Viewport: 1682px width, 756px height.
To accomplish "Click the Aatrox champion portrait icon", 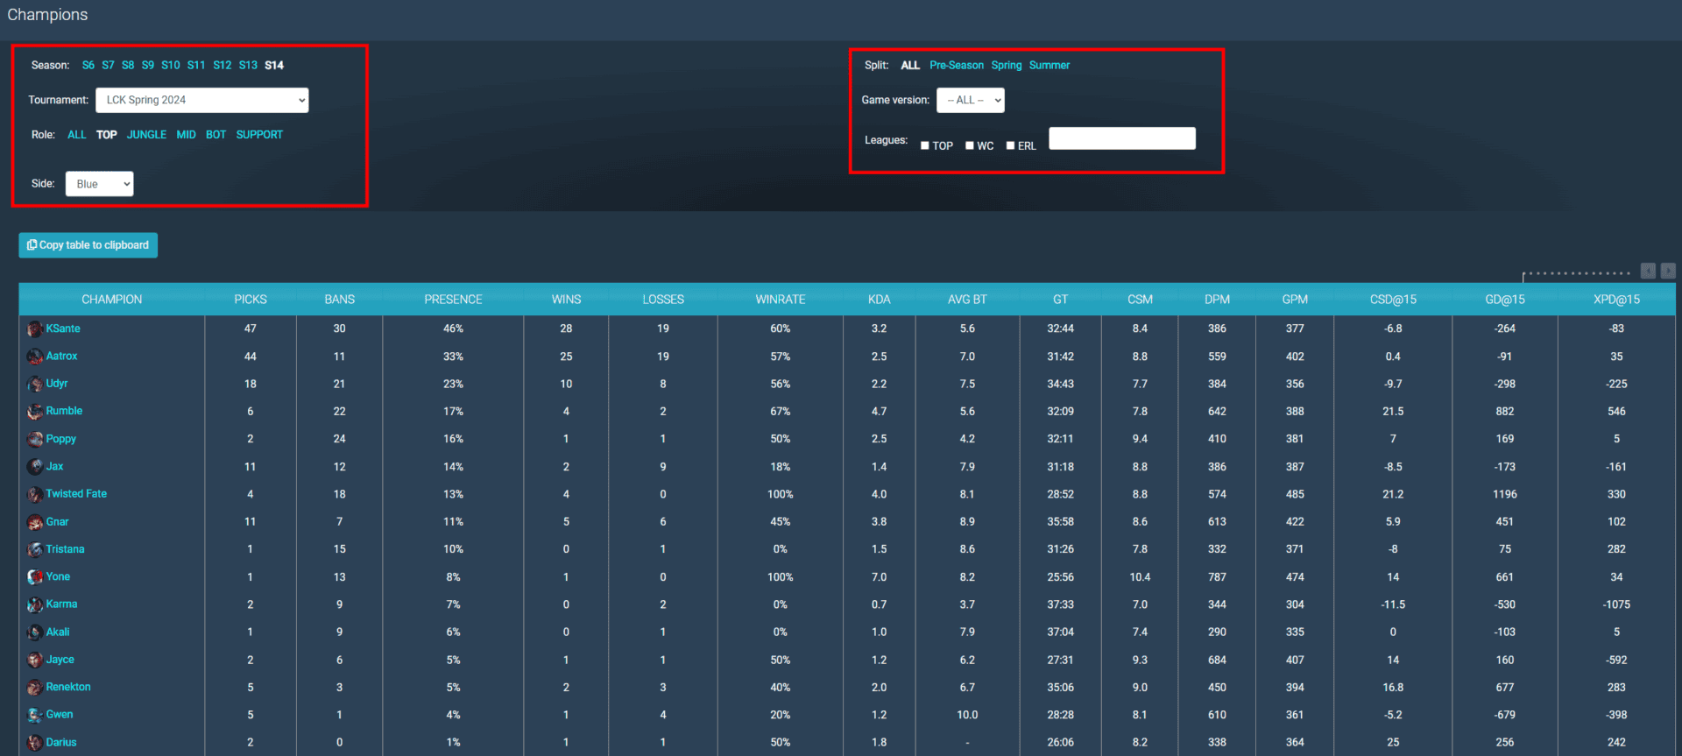I will point(35,357).
